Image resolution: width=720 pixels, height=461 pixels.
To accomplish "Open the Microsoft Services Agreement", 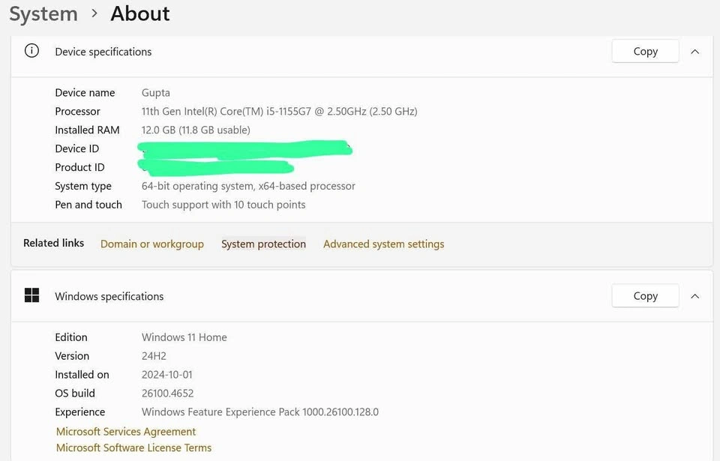I will (x=126, y=432).
